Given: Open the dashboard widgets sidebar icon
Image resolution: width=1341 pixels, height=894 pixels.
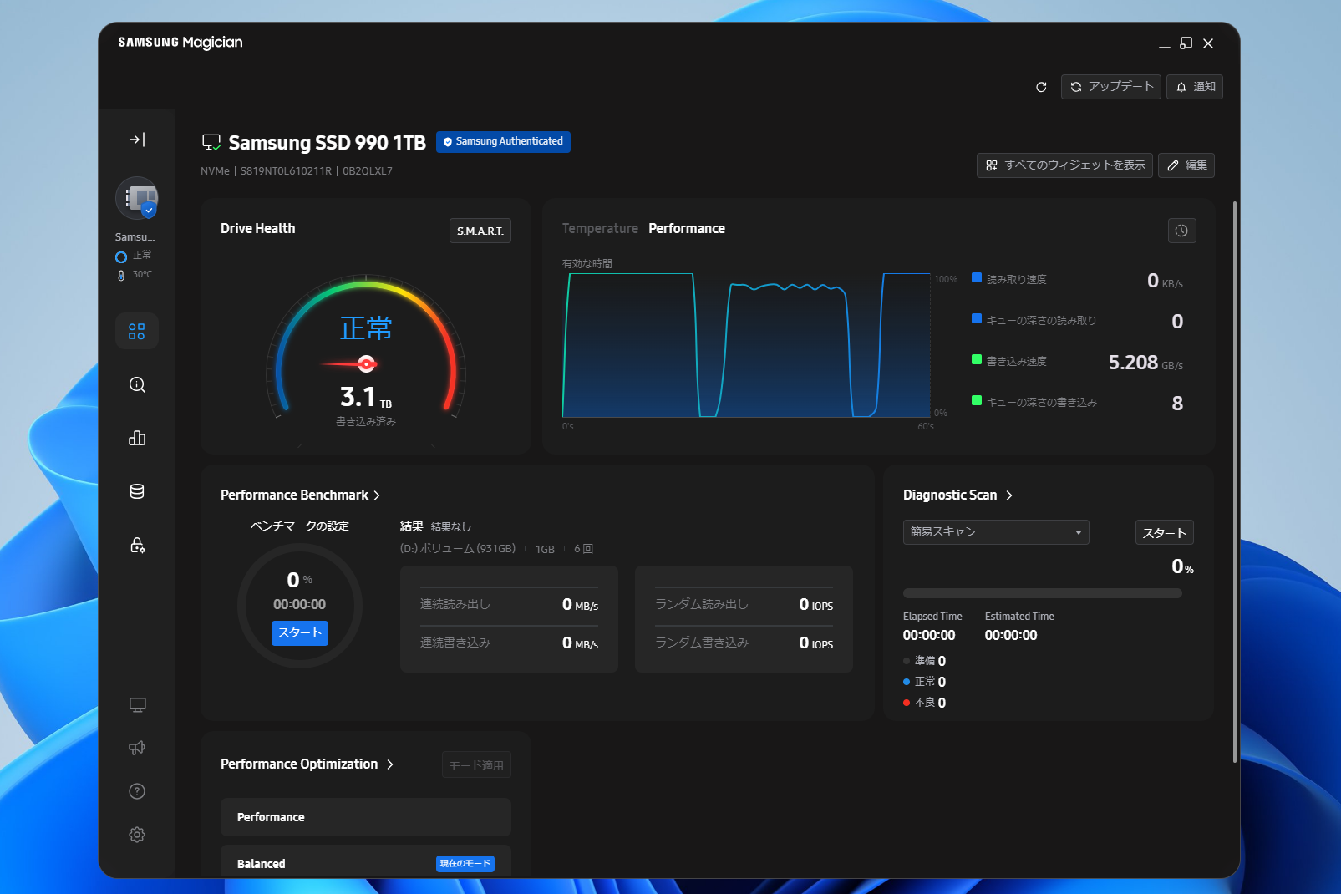Looking at the screenshot, I should [137, 331].
